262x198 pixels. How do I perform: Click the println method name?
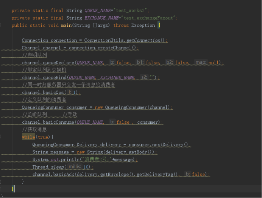click(x=70, y=160)
